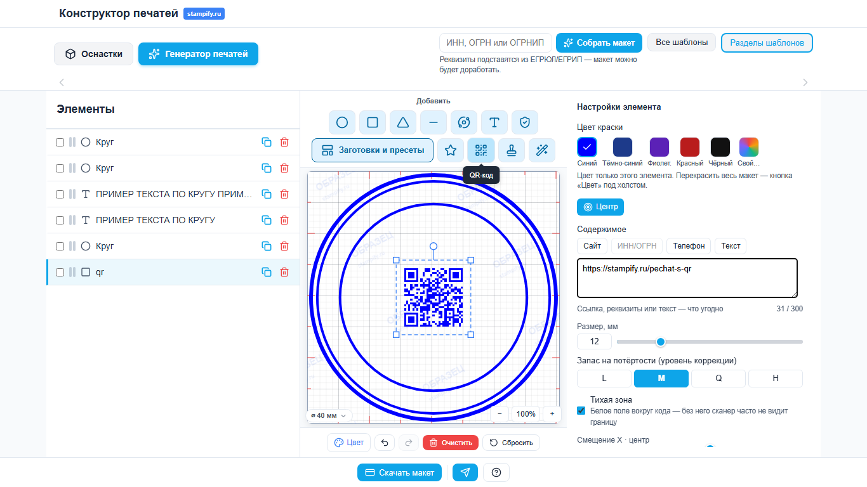This screenshot has height=487, width=867.
Task: Grab the drag handle of the qr row
Action: point(72,272)
